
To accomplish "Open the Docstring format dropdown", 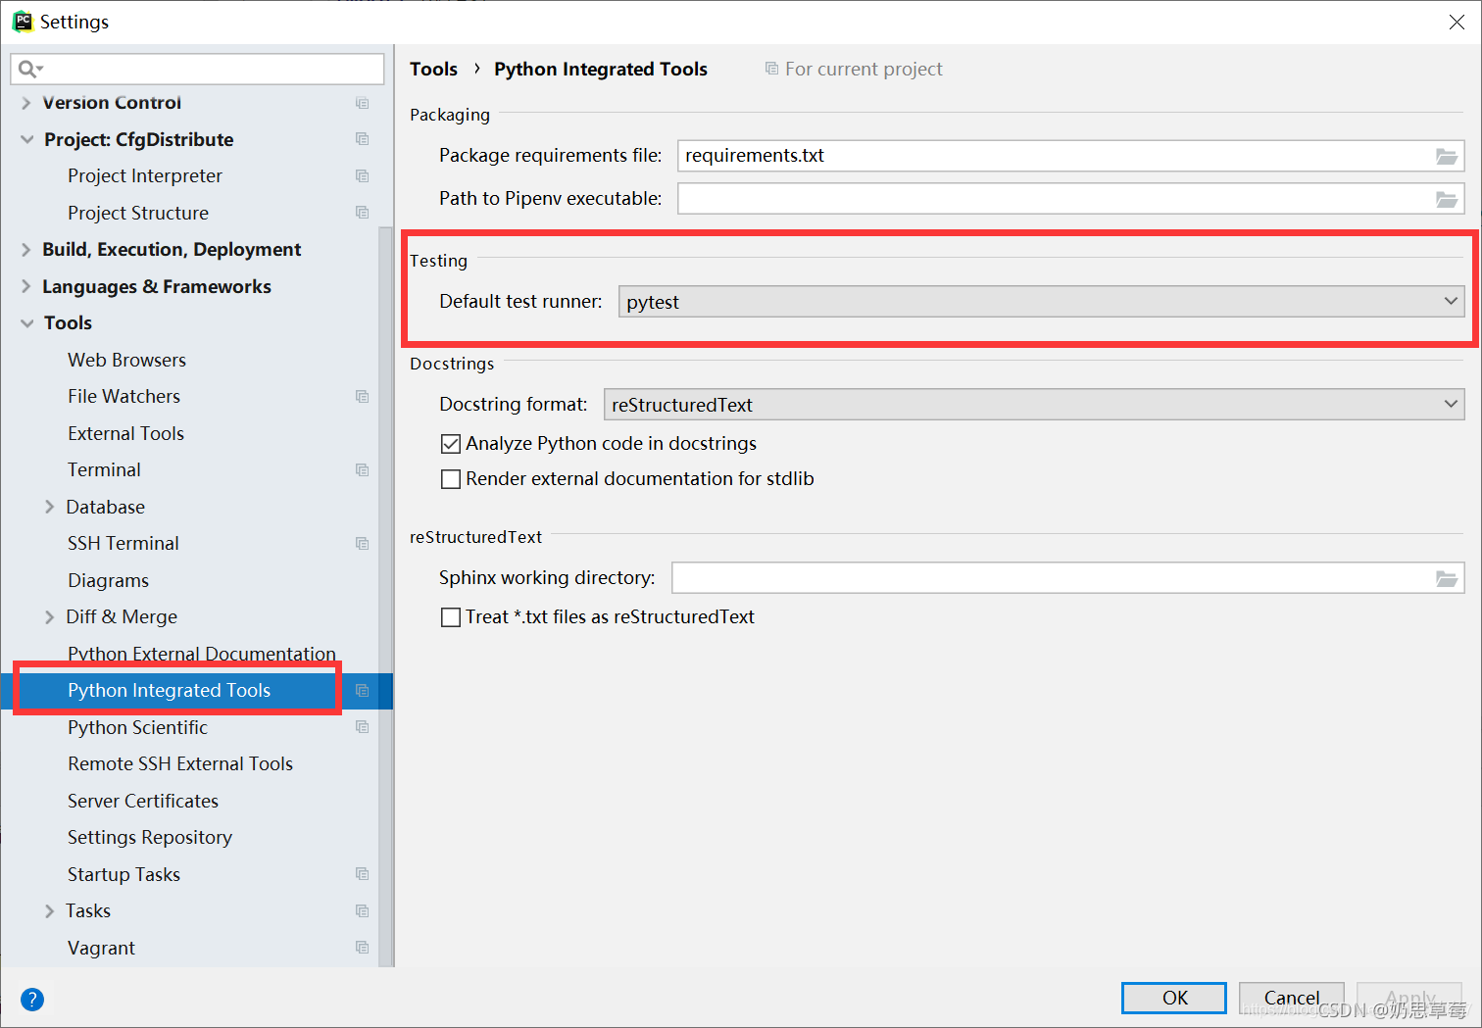I will 1034,405.
